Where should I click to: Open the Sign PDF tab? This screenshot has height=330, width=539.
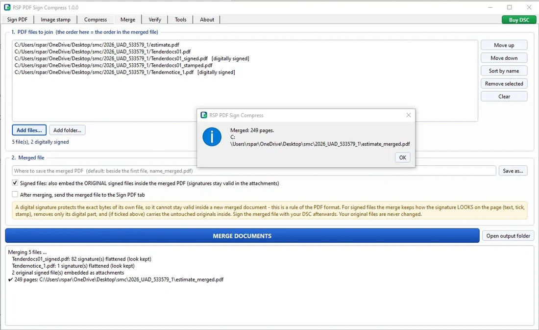coord(17,20)
